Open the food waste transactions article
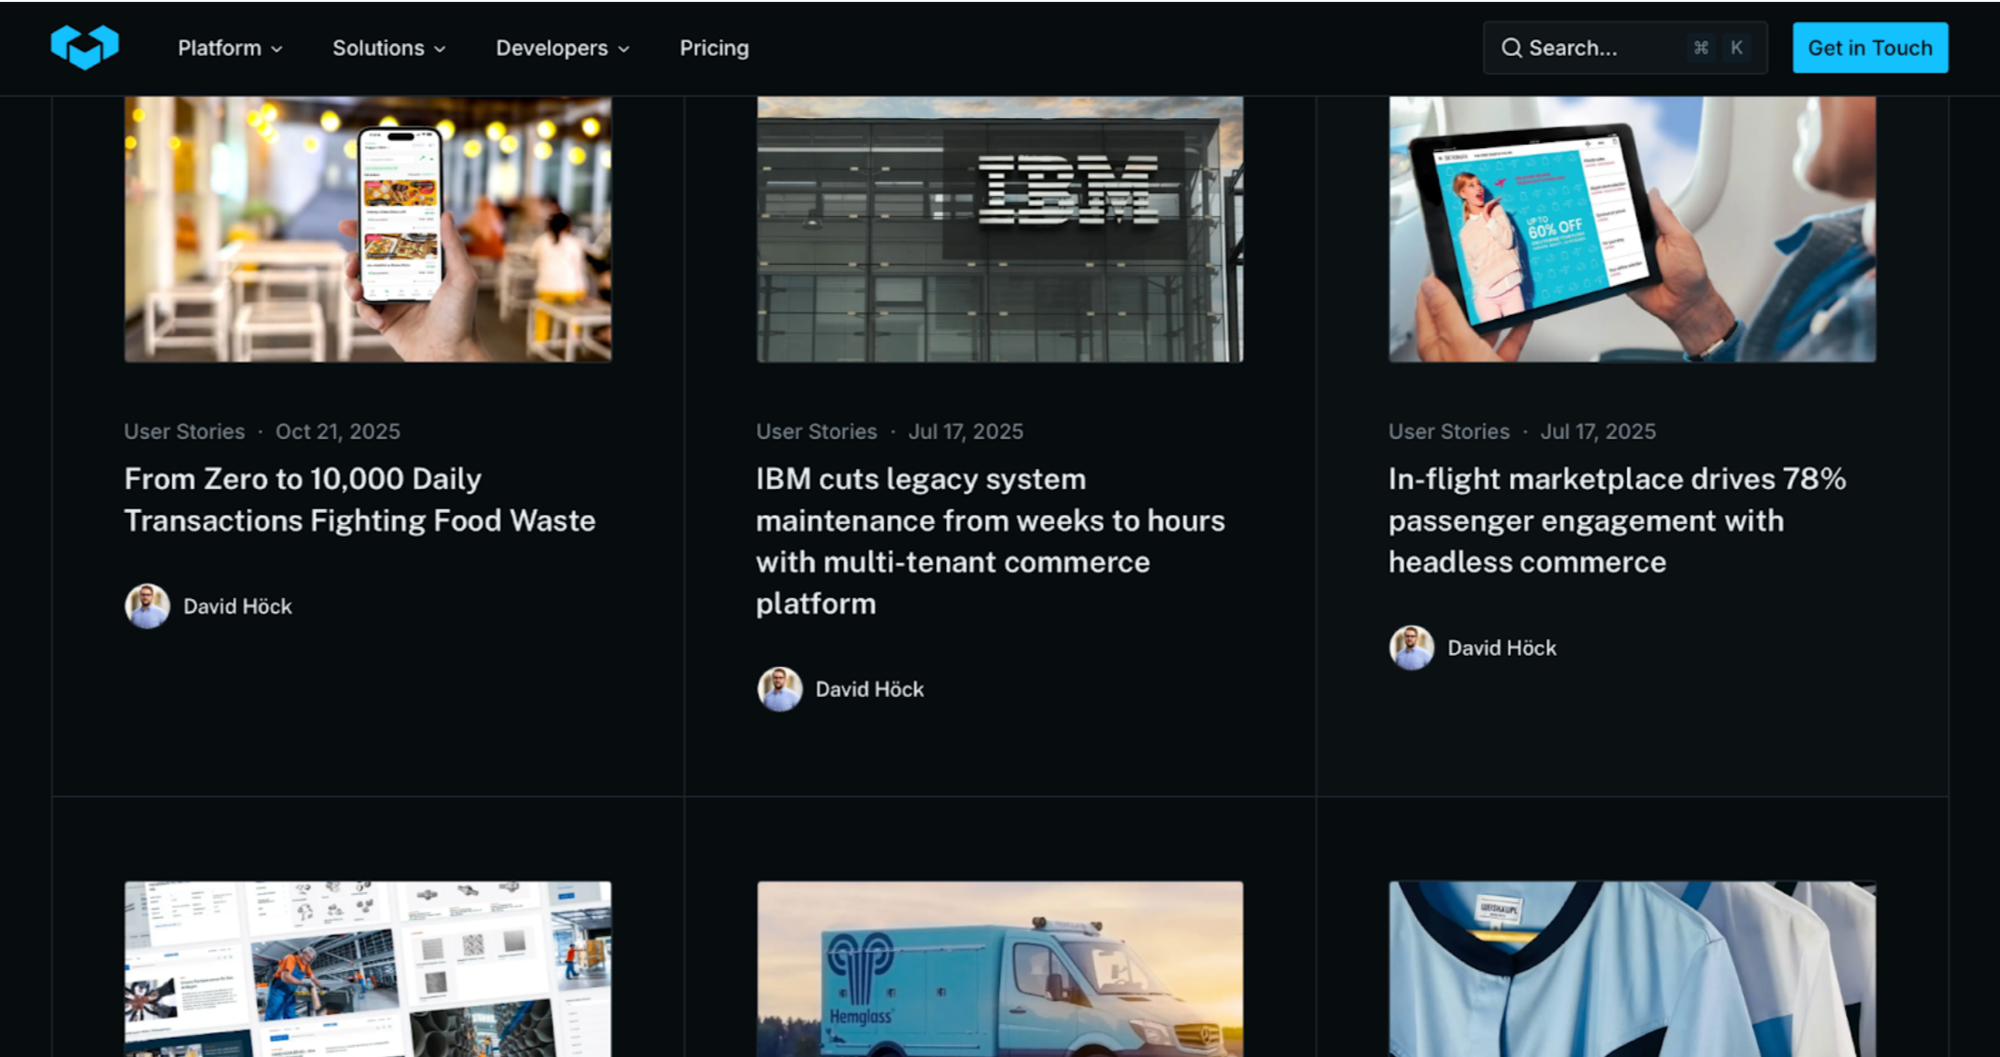This screenshot has height=1057, width=2000. tap(359, 499)
